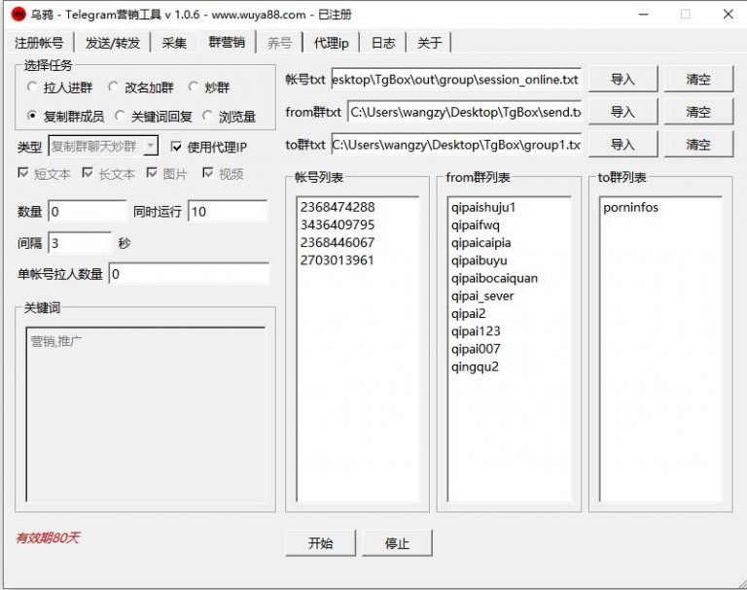Click 导入 next to to群txt
Image resolution: width=747 pixels, height=590 pixels.
tap(622, 144)
